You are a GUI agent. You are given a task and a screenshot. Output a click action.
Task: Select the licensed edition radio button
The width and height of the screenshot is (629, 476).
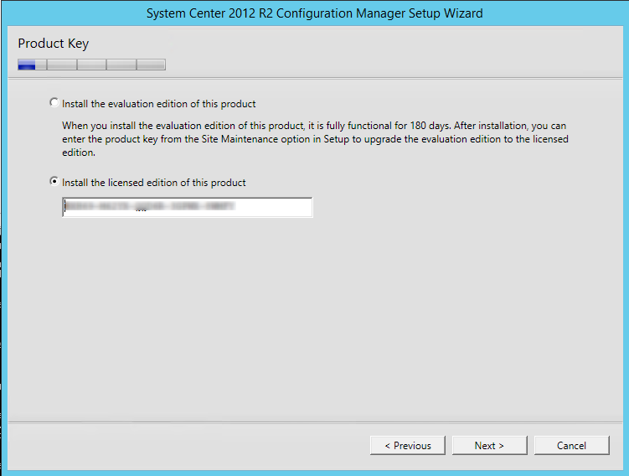54,181
